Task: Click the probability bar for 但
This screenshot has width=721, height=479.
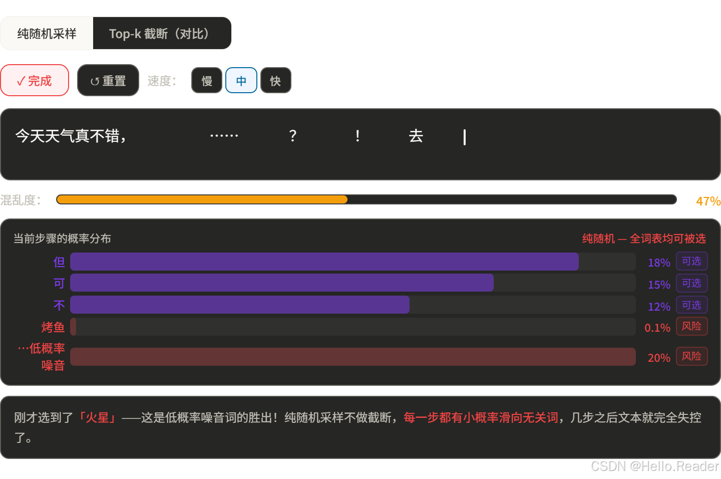Action: [353, 262]
